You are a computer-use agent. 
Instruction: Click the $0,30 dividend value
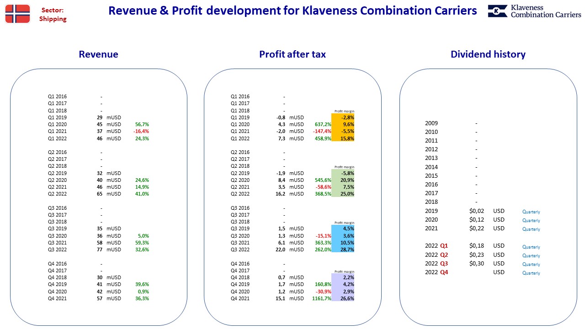[x=477, y=263]
